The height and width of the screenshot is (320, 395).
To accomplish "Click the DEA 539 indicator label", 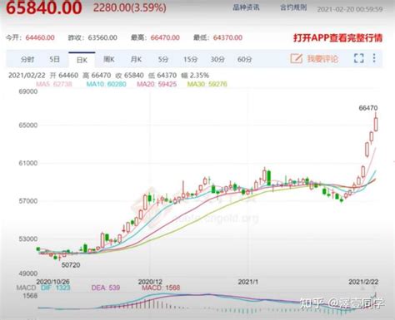I will coord(106,288).
